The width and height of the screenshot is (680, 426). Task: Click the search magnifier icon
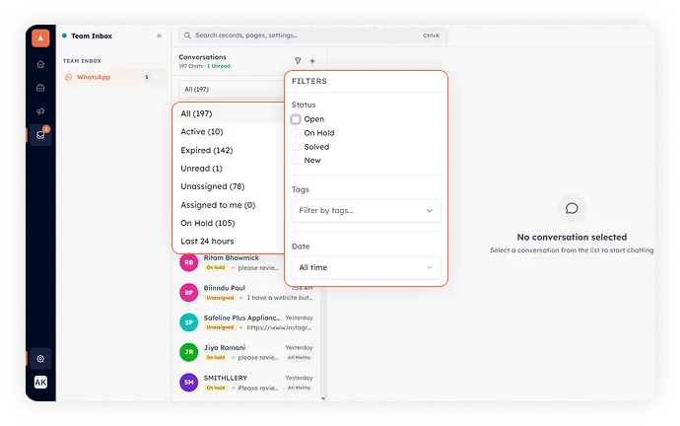(x=187, y=35)
